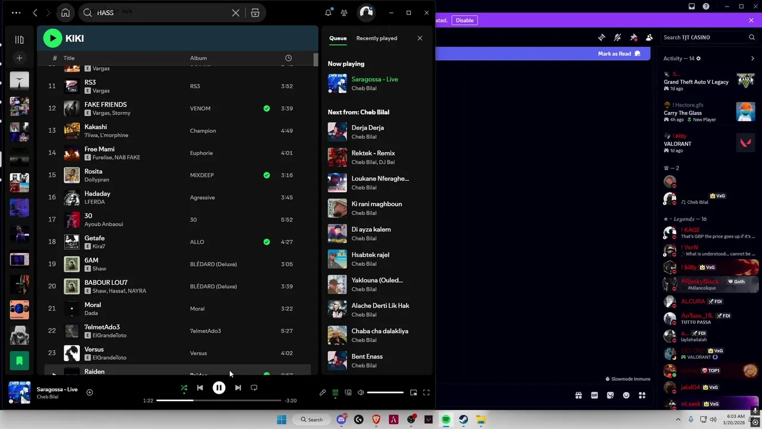The image size is (762, 429).
Task: Open Spotify from the Windows taskbar
Action: click(446, 419)
